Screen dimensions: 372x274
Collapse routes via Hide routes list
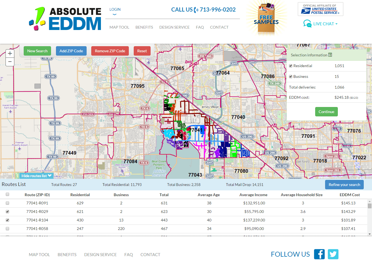click(36, 176)
